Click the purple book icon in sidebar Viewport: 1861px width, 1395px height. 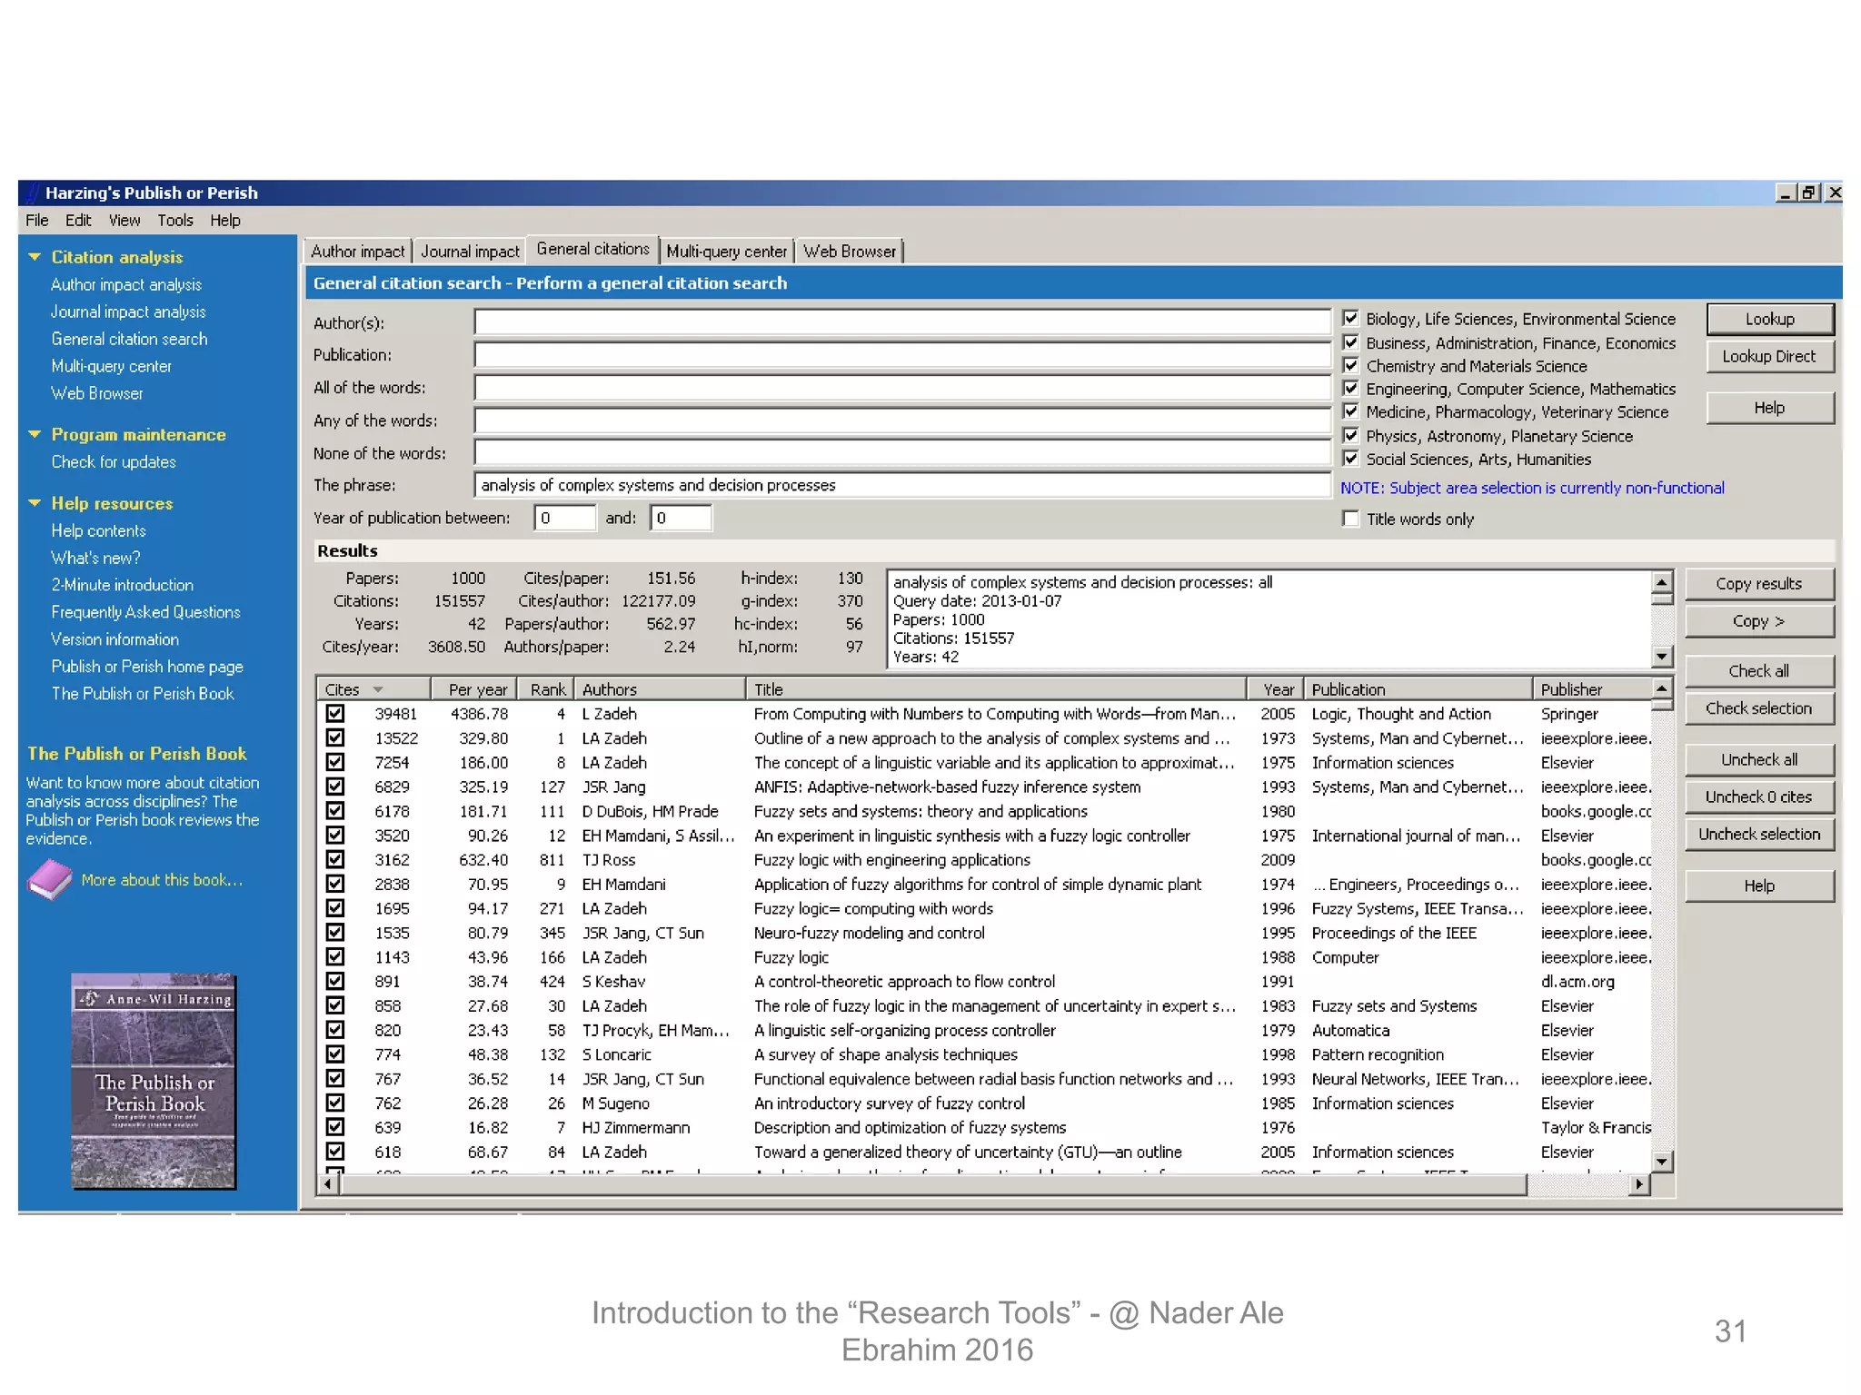pos(50,879)
